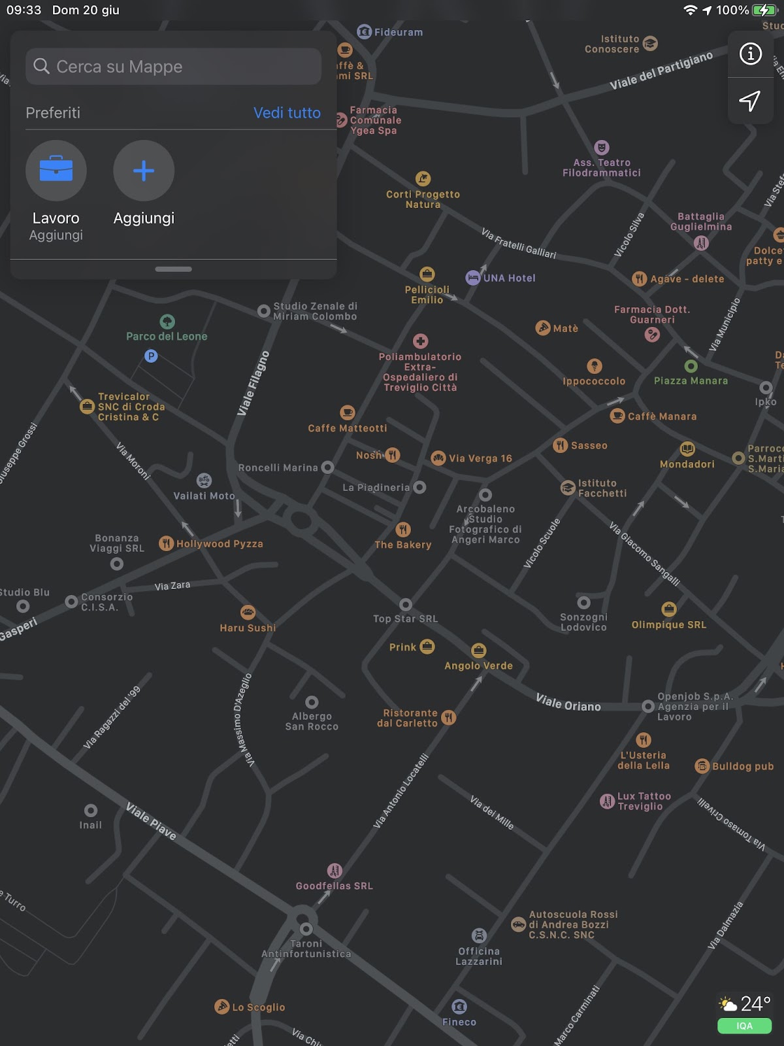Select the Agave restaurant marker

click(640, 278)
